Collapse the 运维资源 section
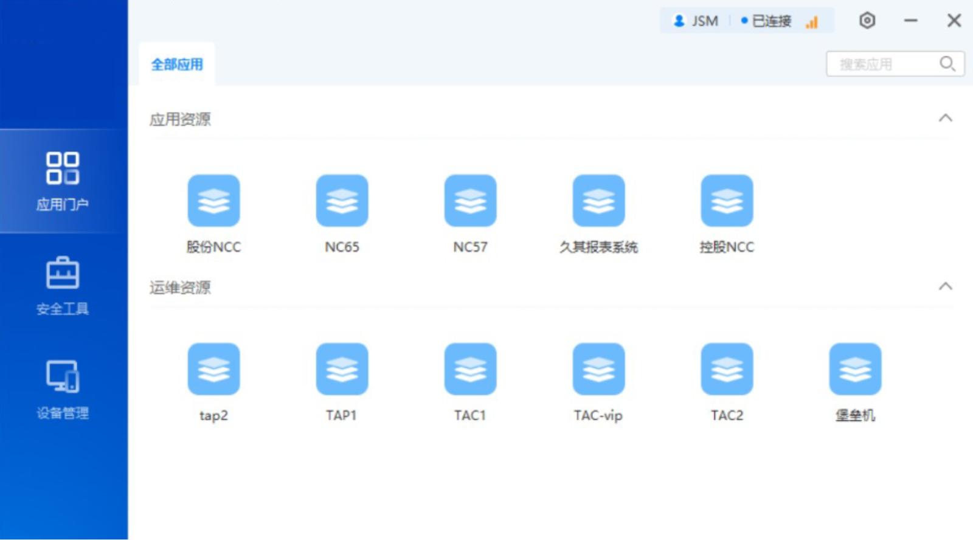The image size is (973, 540). [x=945, y=286]
